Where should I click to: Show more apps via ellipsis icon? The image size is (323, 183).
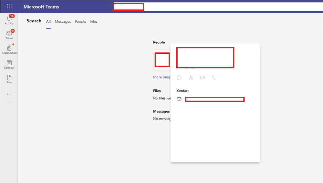[x=9, y=94]
